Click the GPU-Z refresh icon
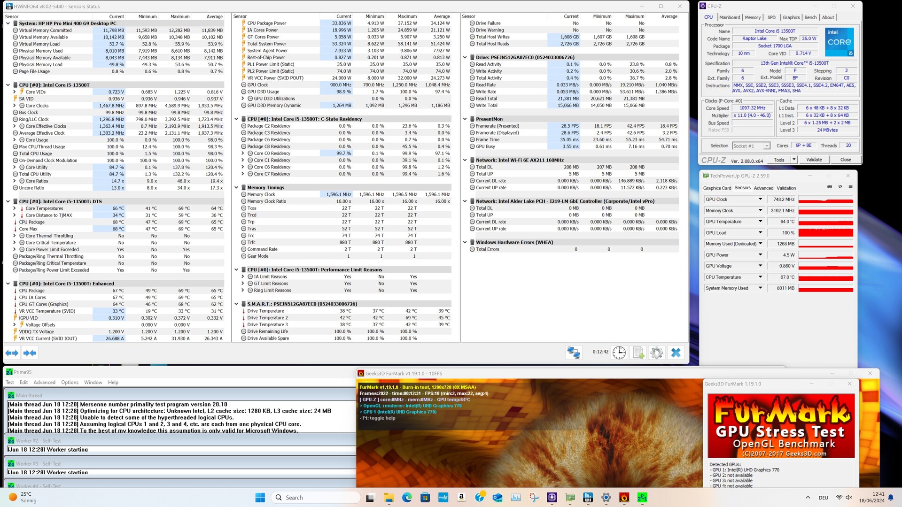Viewport: 902px width, 507px height. click(x=840, y=187)
